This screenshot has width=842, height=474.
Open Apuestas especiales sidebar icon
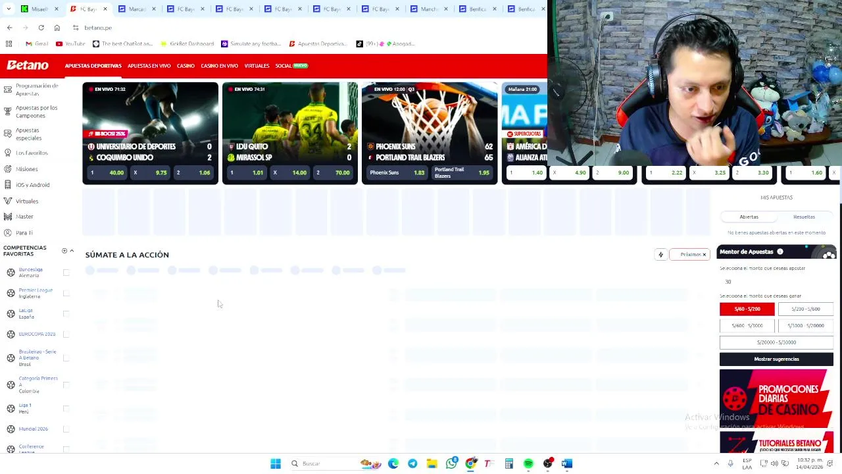(x=8, y=134)
